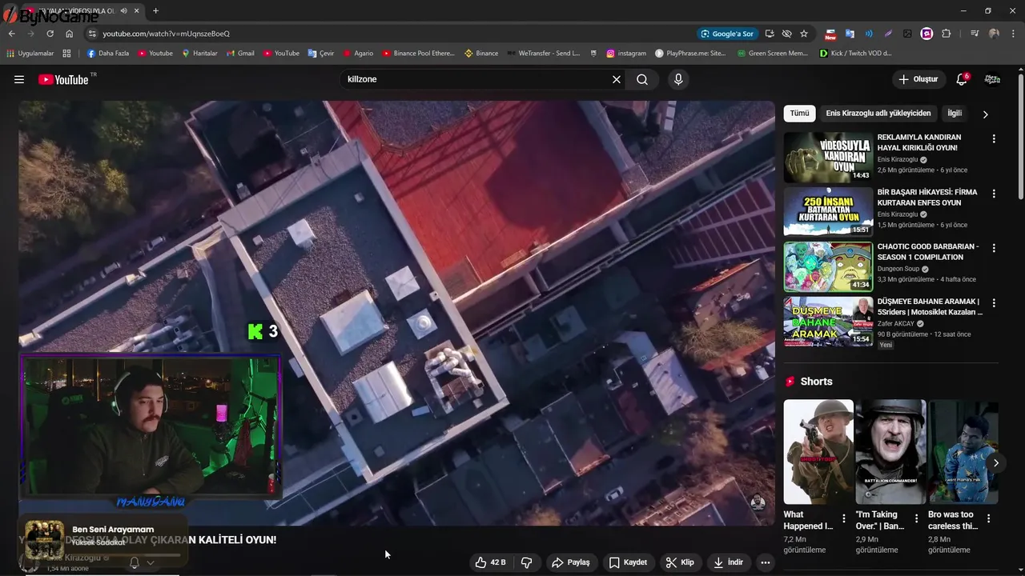The image size is (1025, 576).
Task: Open Uygulamalar apps shortcut
Action: coord(30,54)
